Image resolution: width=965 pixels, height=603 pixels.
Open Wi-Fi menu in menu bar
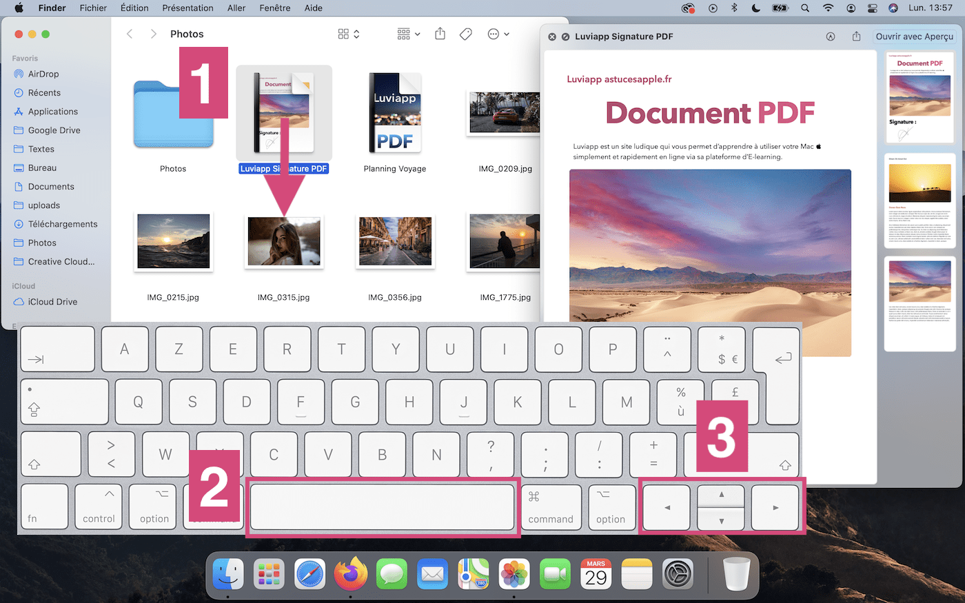pyautogui.click(x=828, y=8)
